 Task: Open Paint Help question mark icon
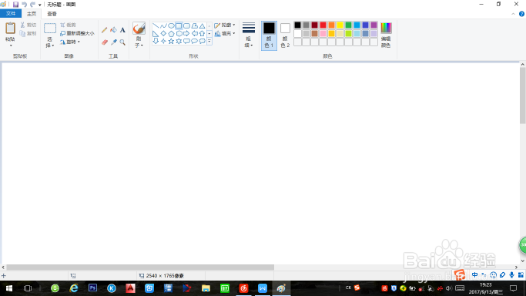521,14
